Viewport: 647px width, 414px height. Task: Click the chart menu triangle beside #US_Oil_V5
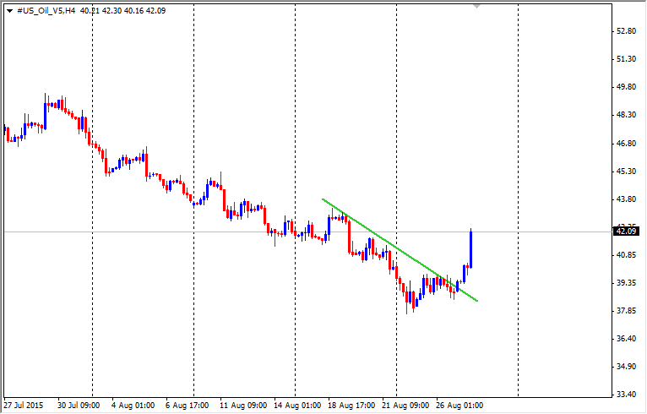coord(9,11)
